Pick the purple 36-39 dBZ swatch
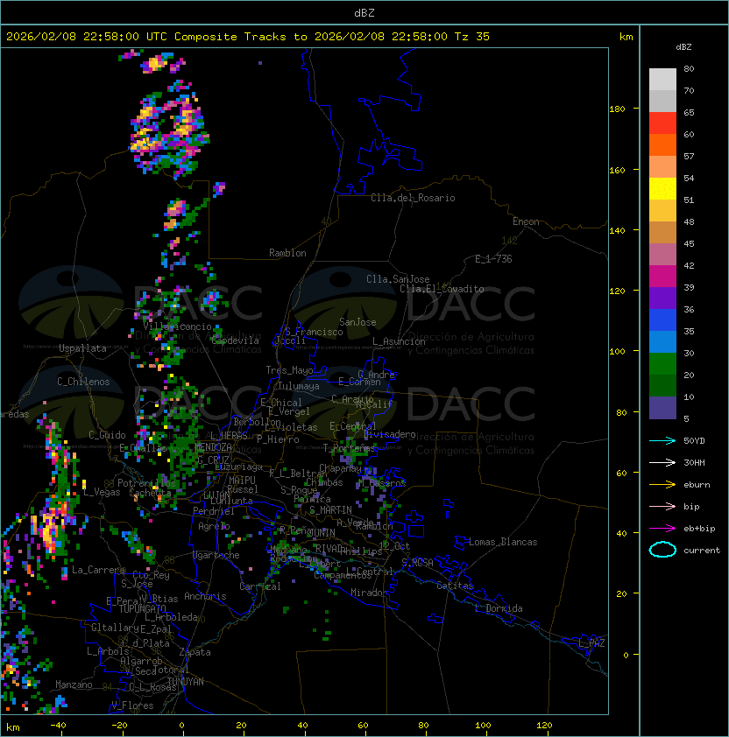 (662, 298)
